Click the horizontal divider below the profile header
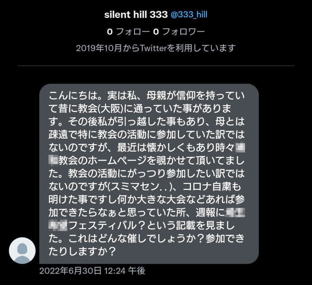This screenshot has width=312, height=285. pyautogui.click(x=156, y=66)
